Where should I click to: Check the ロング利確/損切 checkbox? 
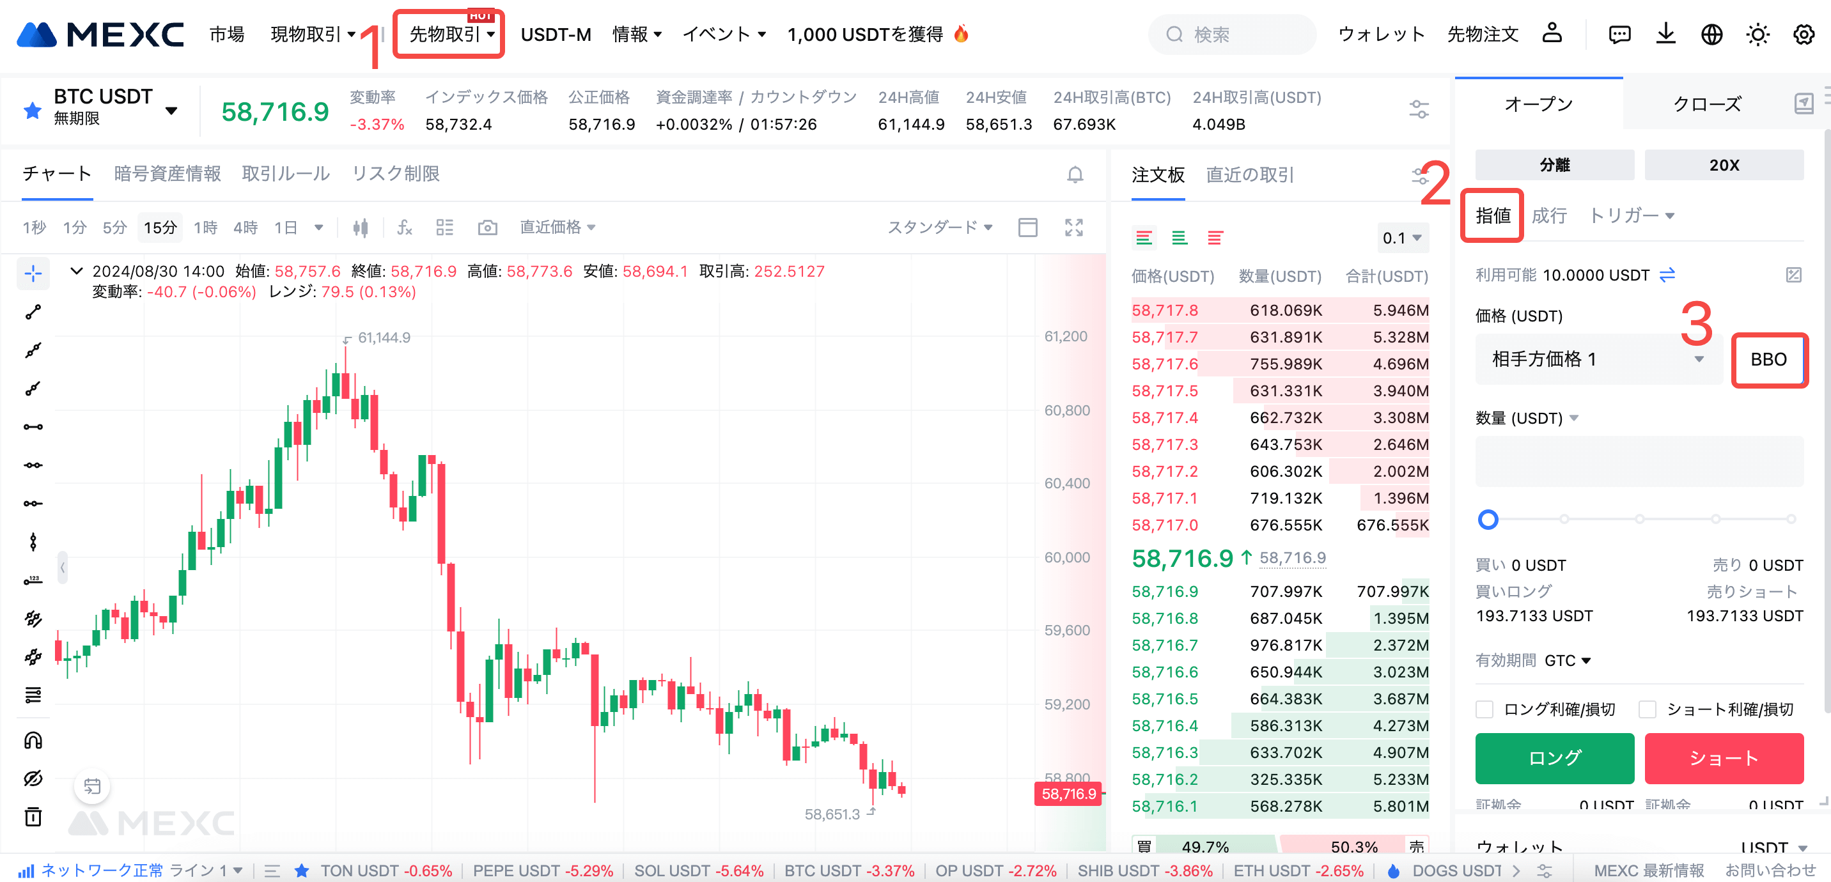(x=1484, y=709)
